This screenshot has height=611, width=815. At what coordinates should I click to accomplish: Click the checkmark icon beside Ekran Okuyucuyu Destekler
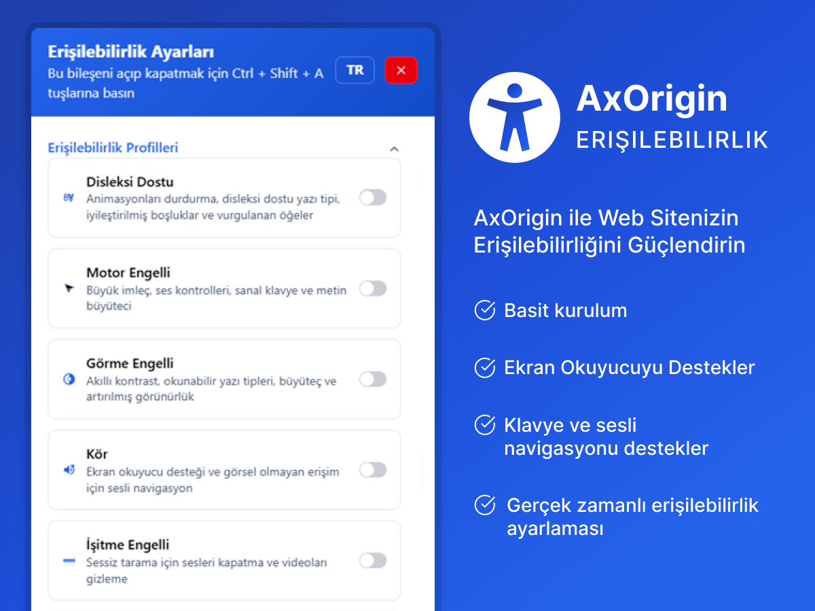click(484, 367)
